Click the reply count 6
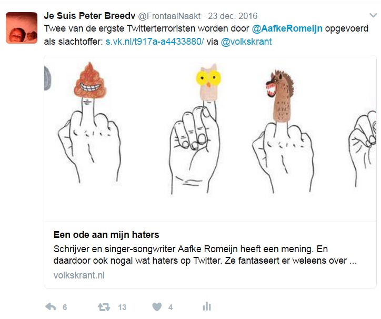Image resolution: width=381 pixels, height=319 pixels. [x=65, y=307]
